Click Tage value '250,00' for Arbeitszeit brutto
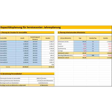 point(80,42)
